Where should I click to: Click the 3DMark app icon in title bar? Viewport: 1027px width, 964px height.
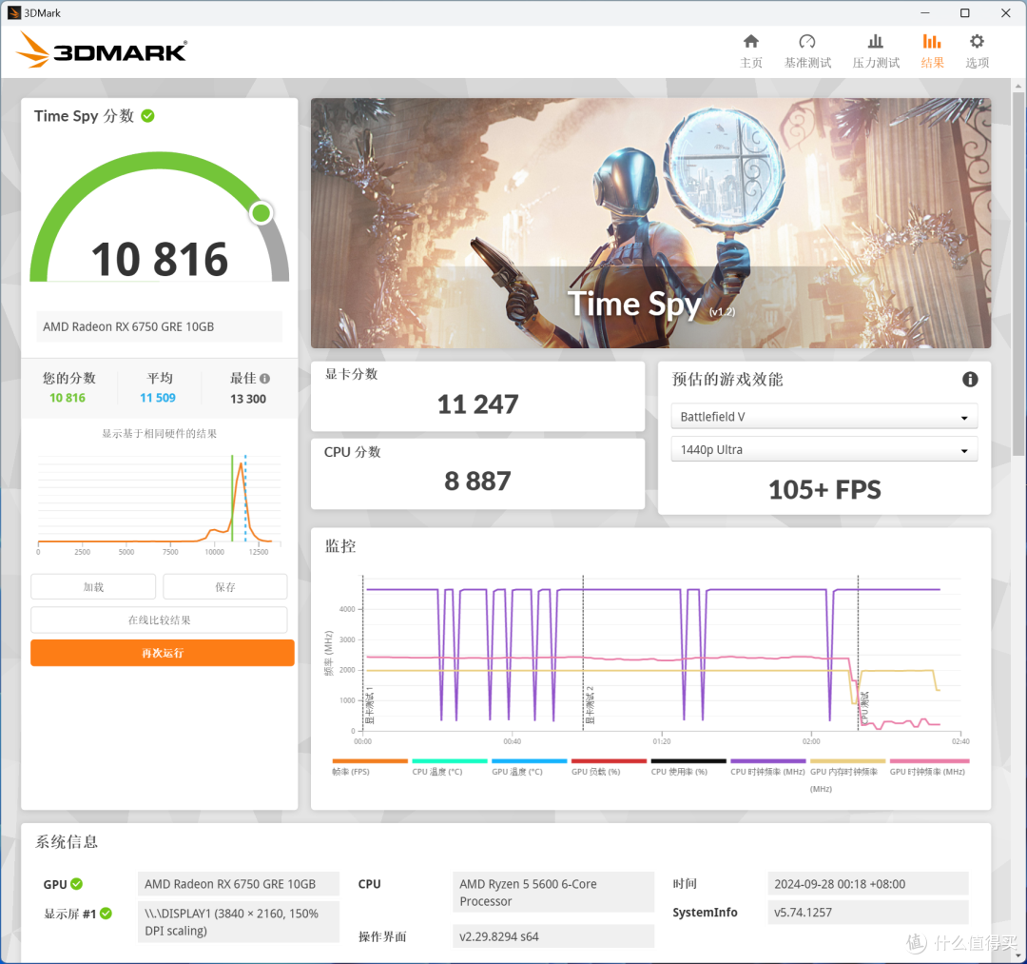[x=13, y=13]
